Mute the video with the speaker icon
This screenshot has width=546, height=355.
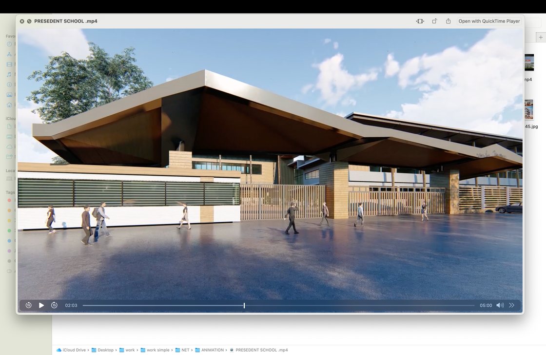point(500,305)
